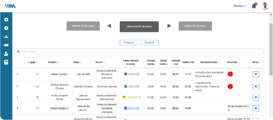Open the notifications bell
The image size is (273, 120).
tap(254, 6)
